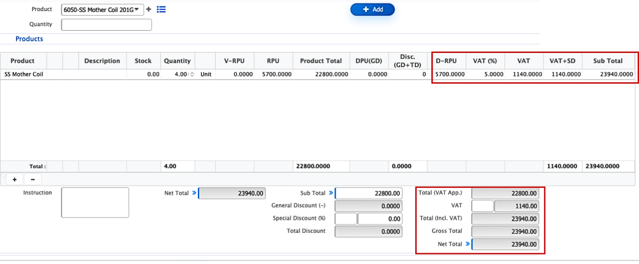
Task: Click the plus button below the table
Action: coord(15,180)
